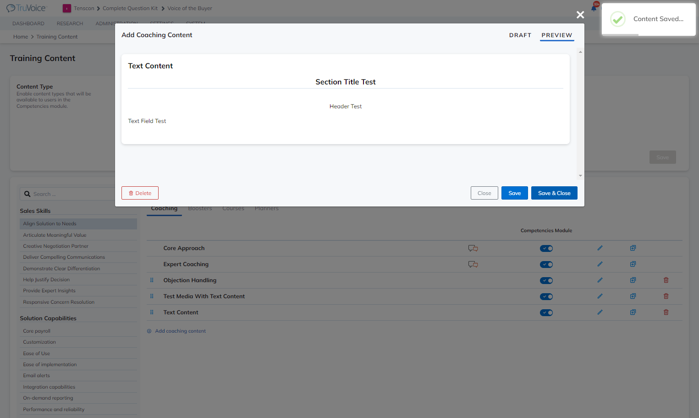
Task: Open the RESEARCH menu
Action: pyautogui.click(x=70, y=23)
